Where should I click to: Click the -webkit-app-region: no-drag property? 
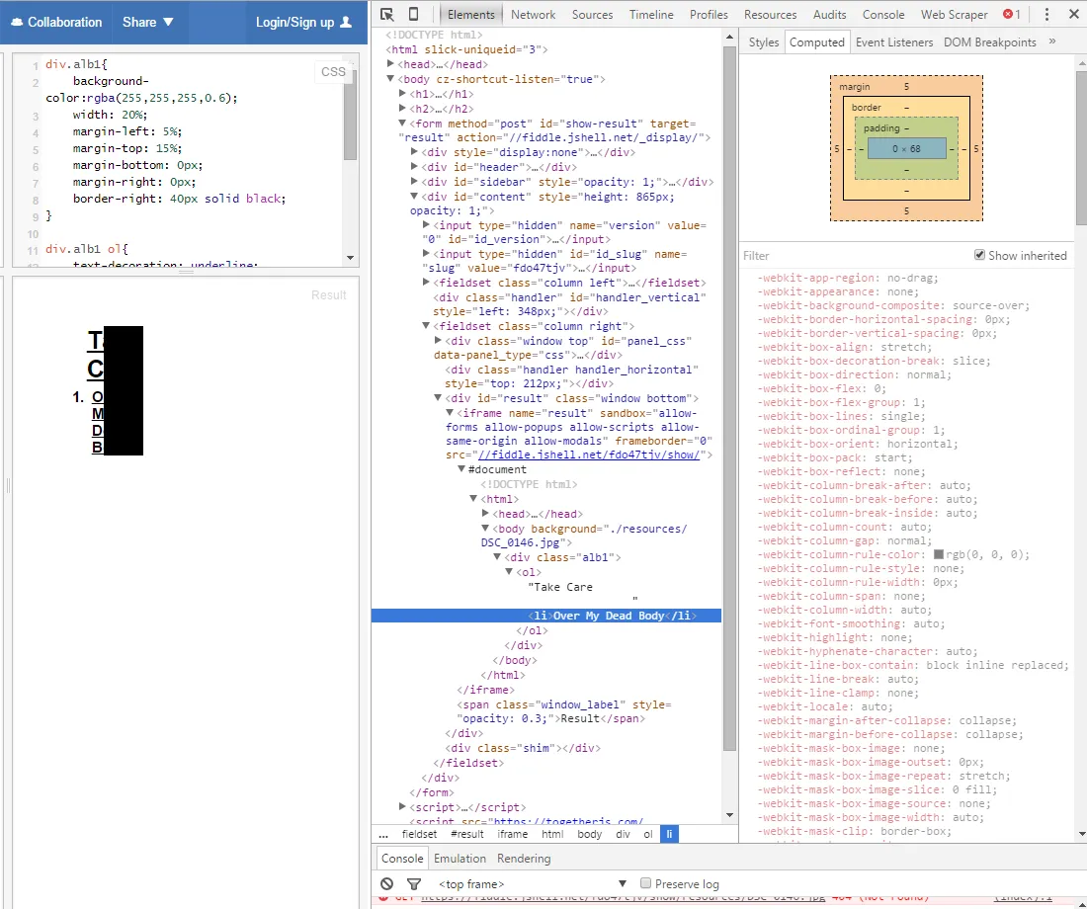tap(847, 278)
